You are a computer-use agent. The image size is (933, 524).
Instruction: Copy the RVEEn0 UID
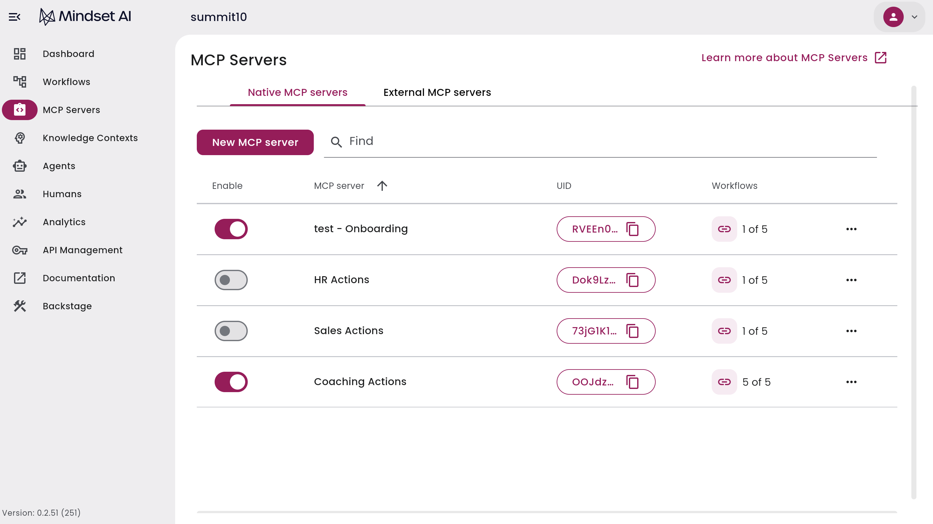[632, 229]
